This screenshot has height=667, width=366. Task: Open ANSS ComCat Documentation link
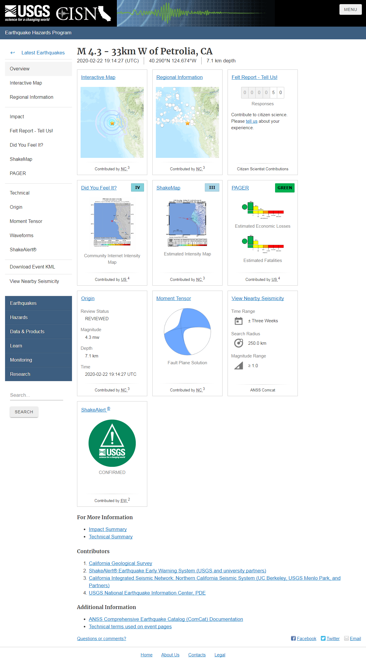coord(166,619)
